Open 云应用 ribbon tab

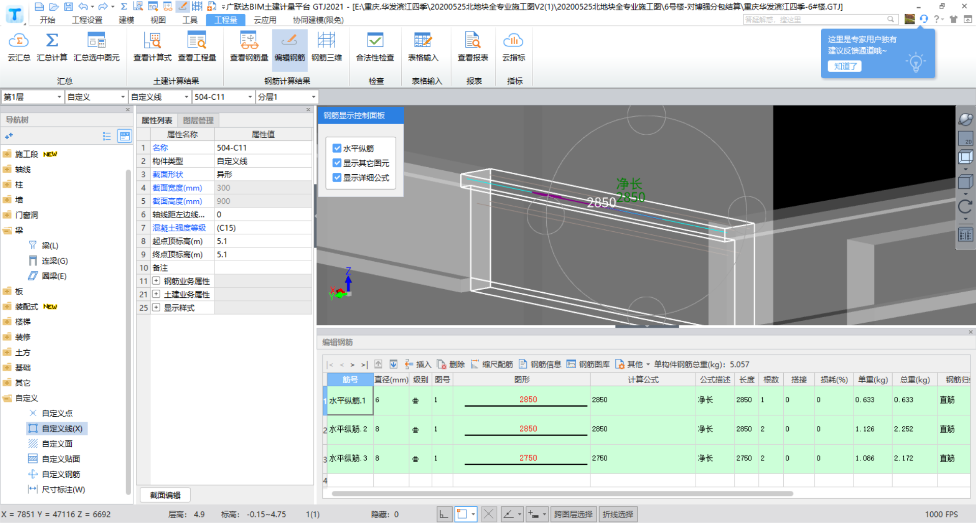pos(265,20)
